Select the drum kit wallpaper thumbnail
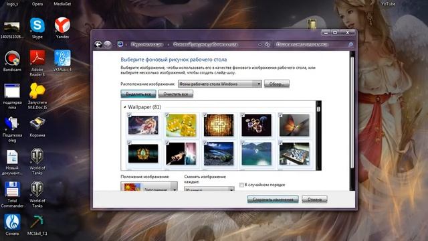 click(x=256, y=125)
